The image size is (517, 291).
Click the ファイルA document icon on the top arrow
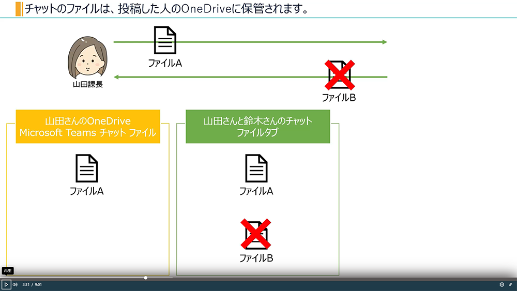click(x=165, y=40)
